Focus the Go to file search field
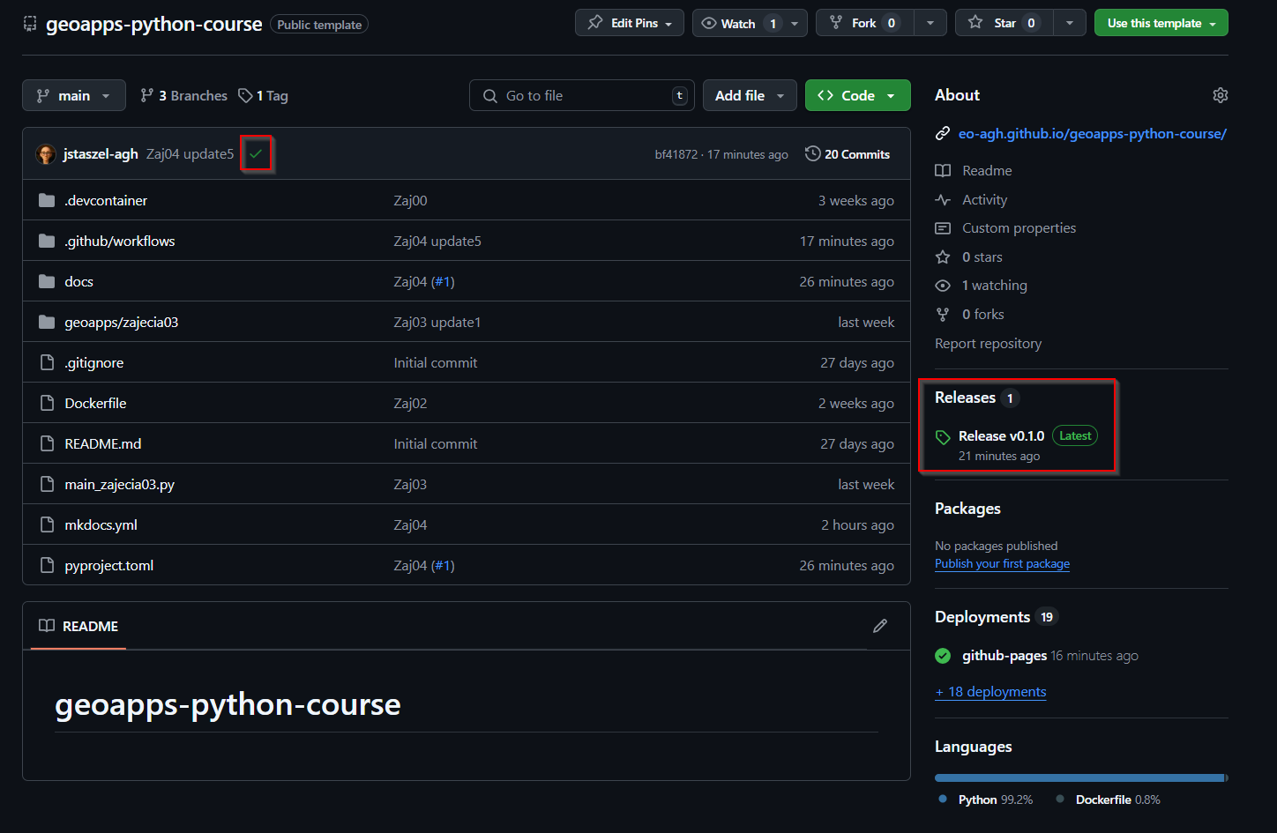 pos(582,95)
